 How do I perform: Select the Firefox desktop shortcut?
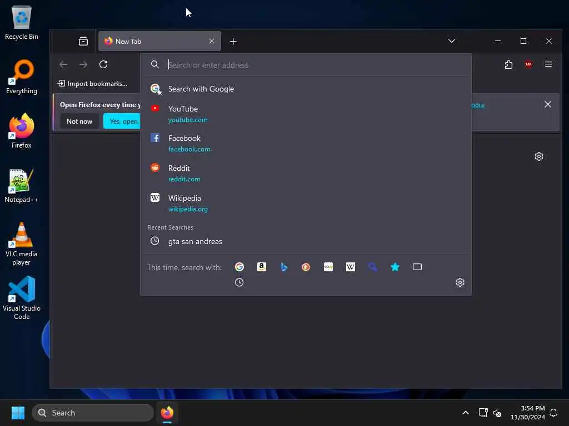(x=22, y=131)
